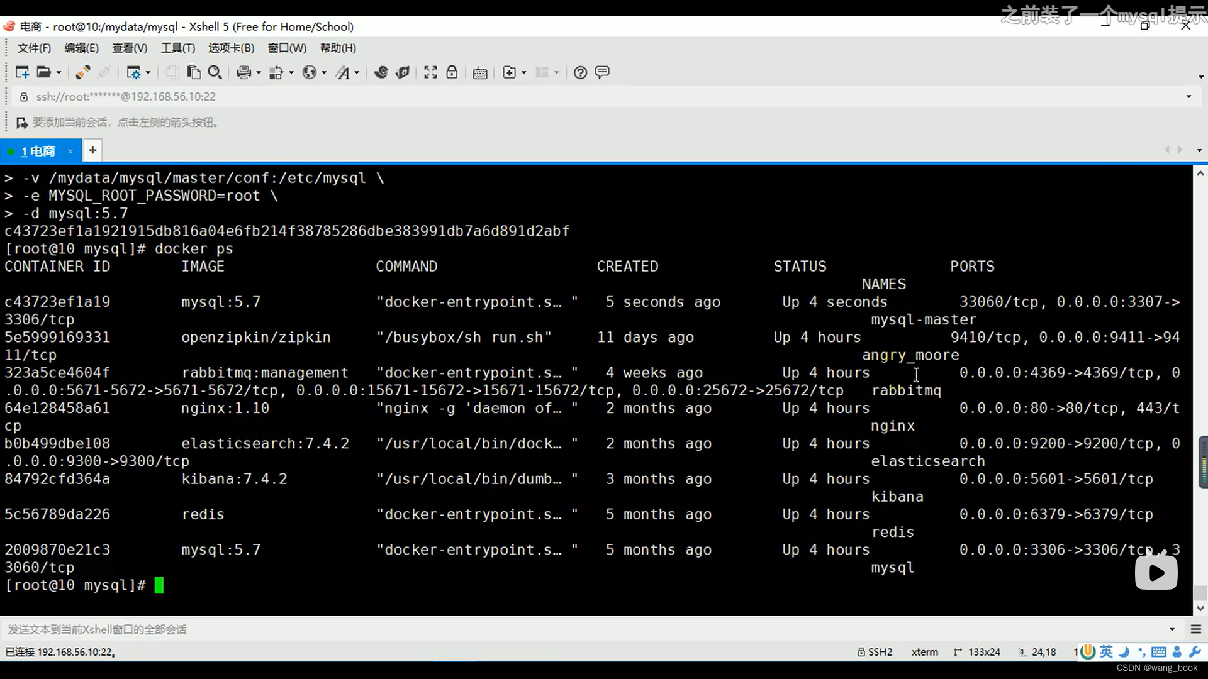Click the Print icon
Viewport: 1208px width, 679px height.
click(x=243, y=72)
